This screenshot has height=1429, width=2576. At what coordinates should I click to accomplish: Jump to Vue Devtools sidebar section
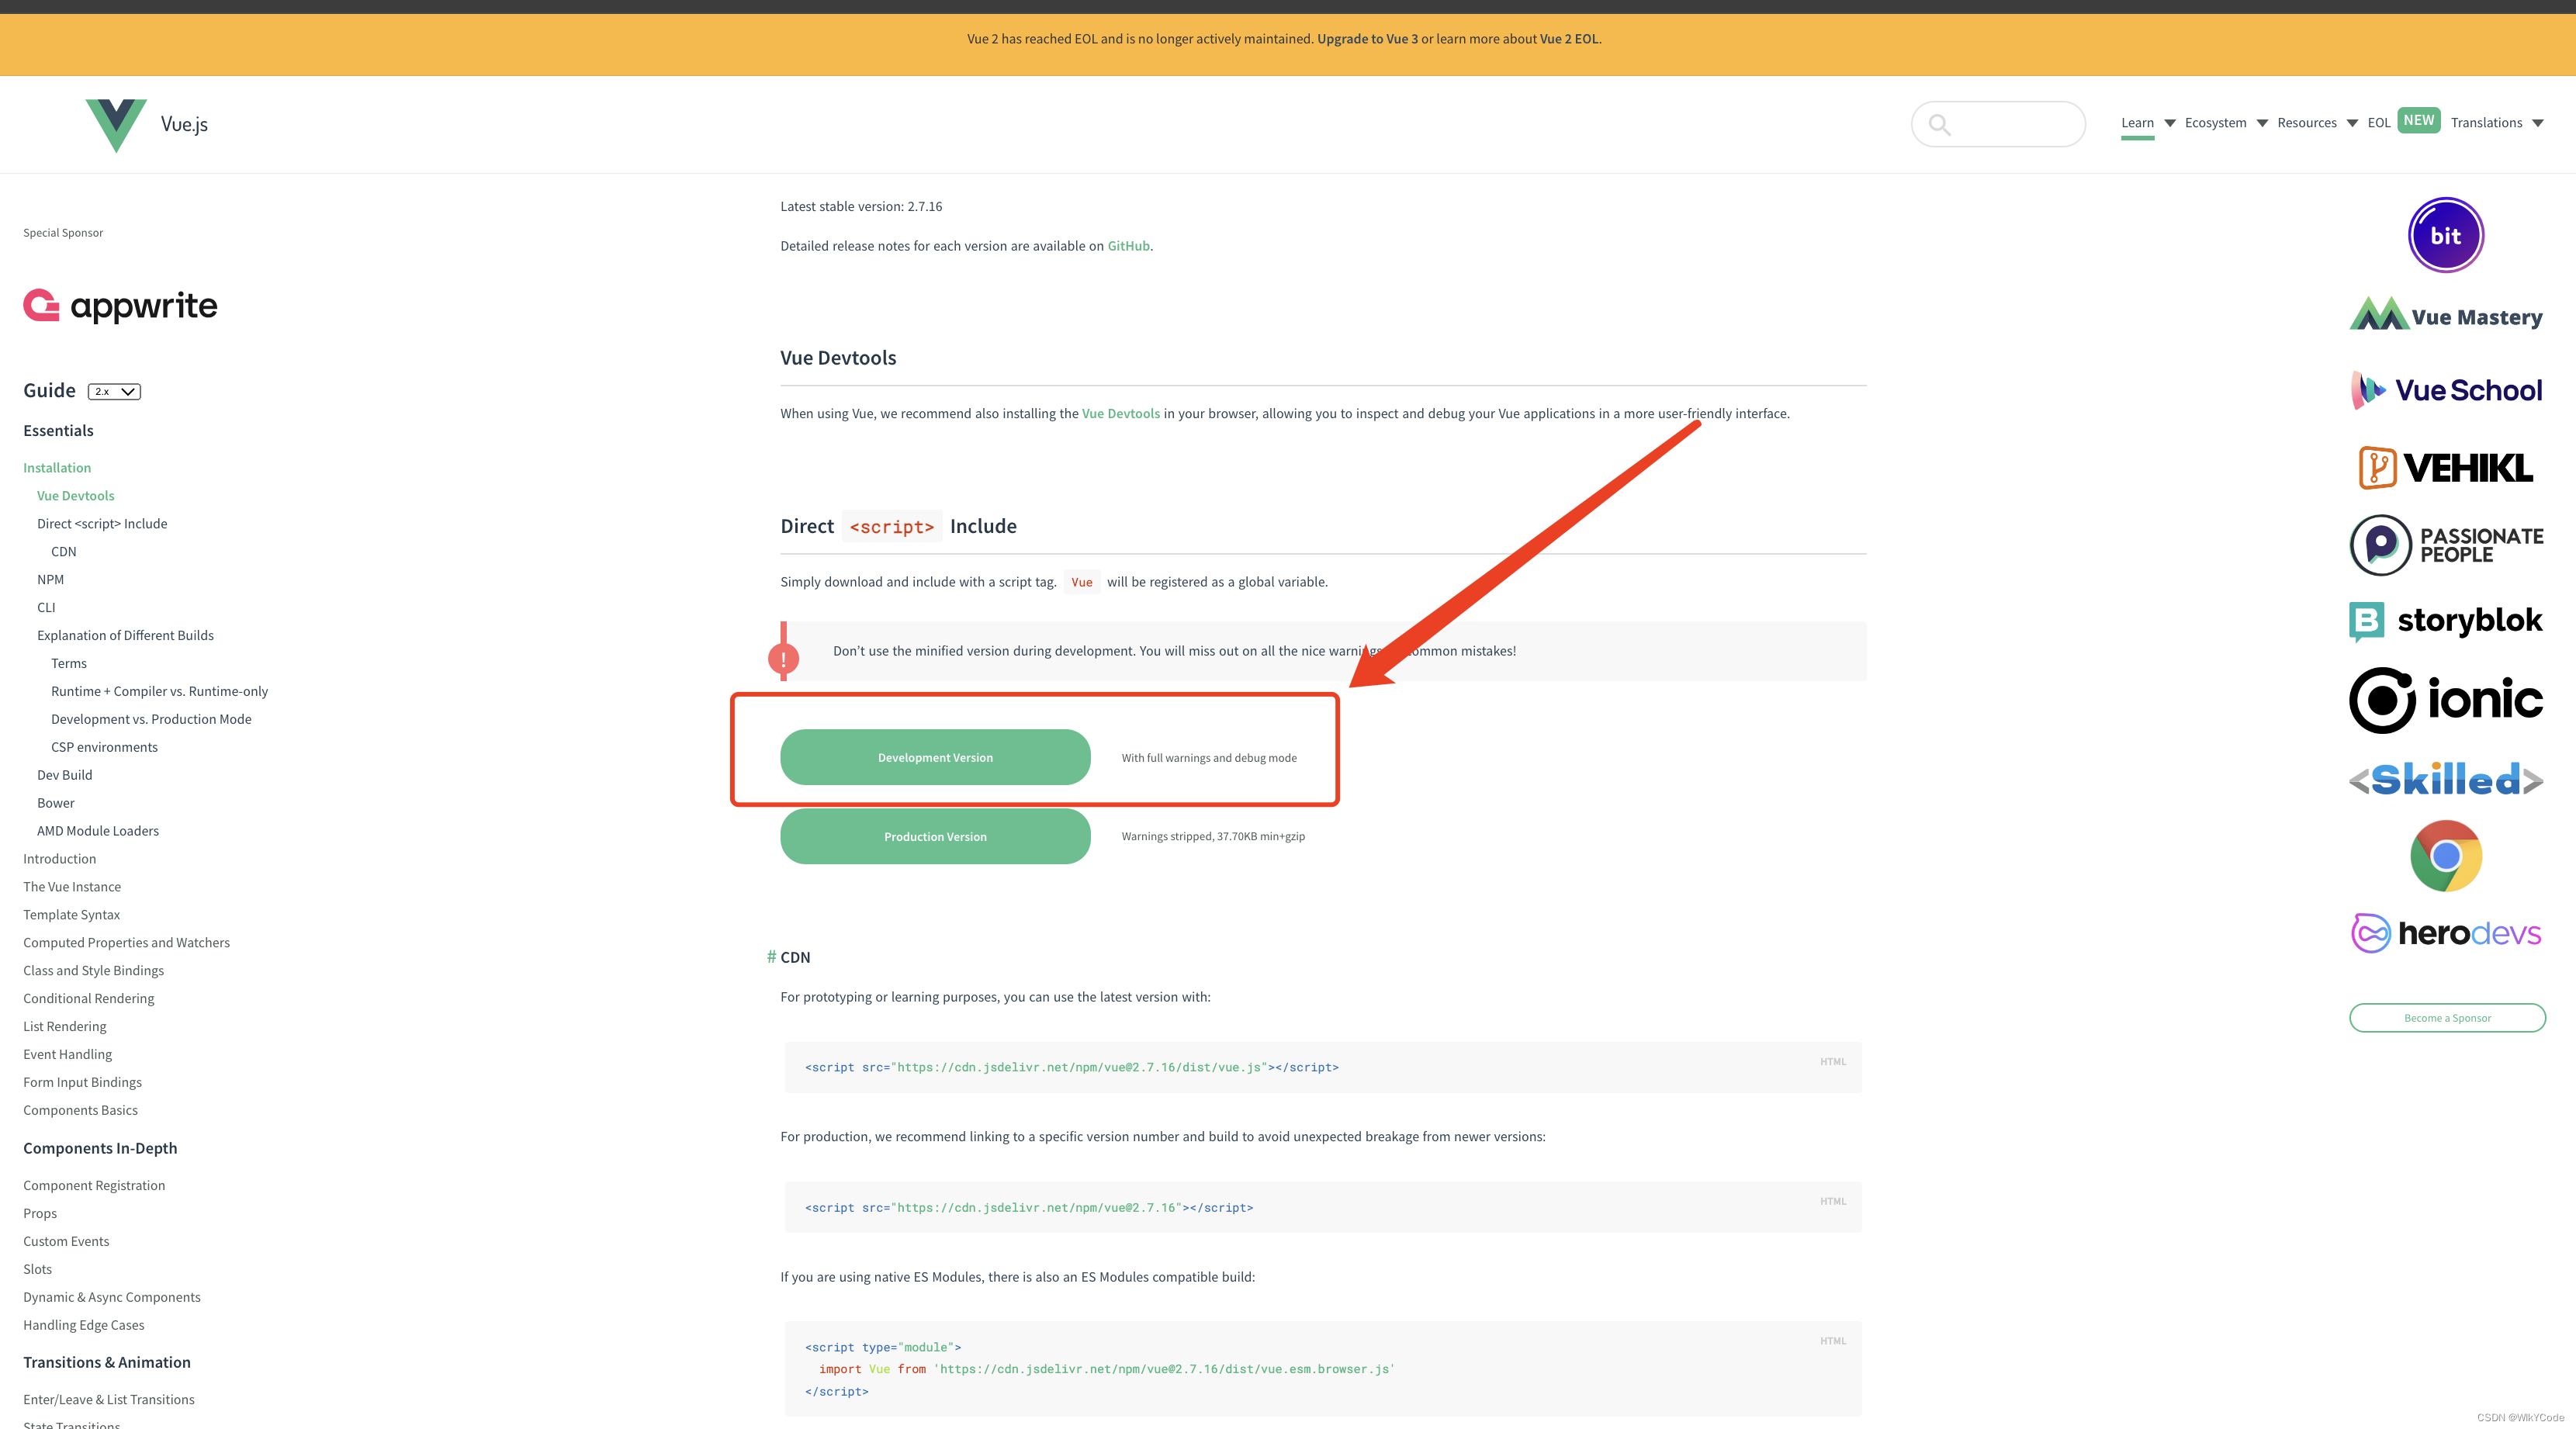click(x=76, y=495)
